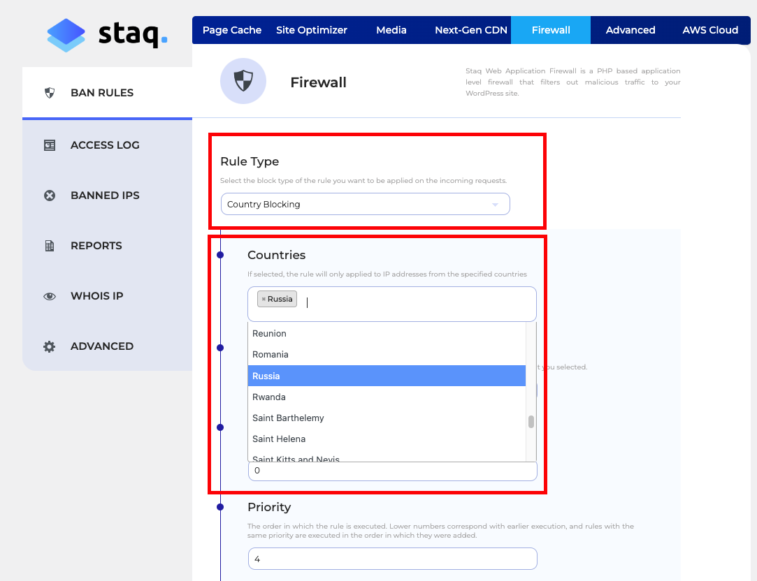The image size is (757, 581).
Task: Open the Rule Type dropdown
Action: point(365,204)
